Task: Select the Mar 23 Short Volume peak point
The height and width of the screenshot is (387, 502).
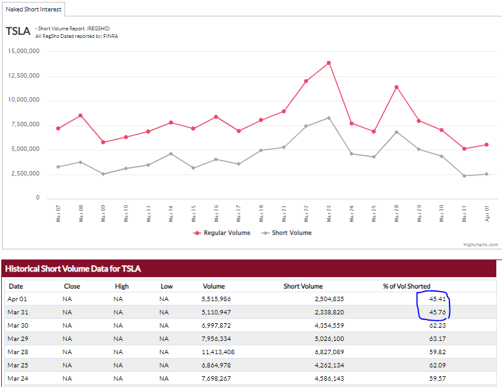Action: pos(329,118)
